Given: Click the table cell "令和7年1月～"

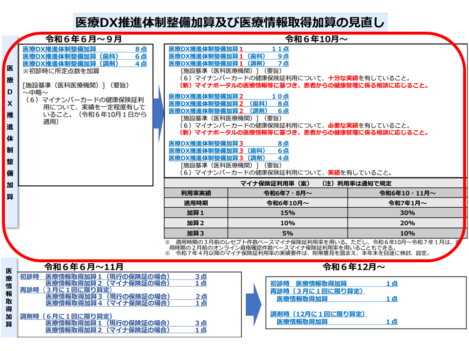Looking at the screenshot, I should click(x=407, y=203).
